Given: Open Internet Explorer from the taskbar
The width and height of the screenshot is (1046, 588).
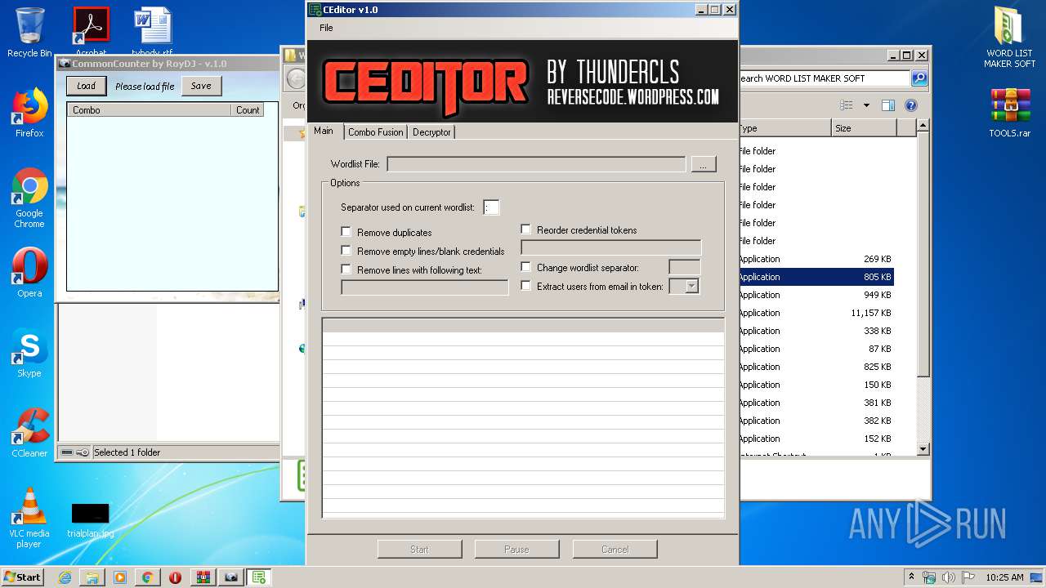Looking at the screenshot, I should [65, 577].
